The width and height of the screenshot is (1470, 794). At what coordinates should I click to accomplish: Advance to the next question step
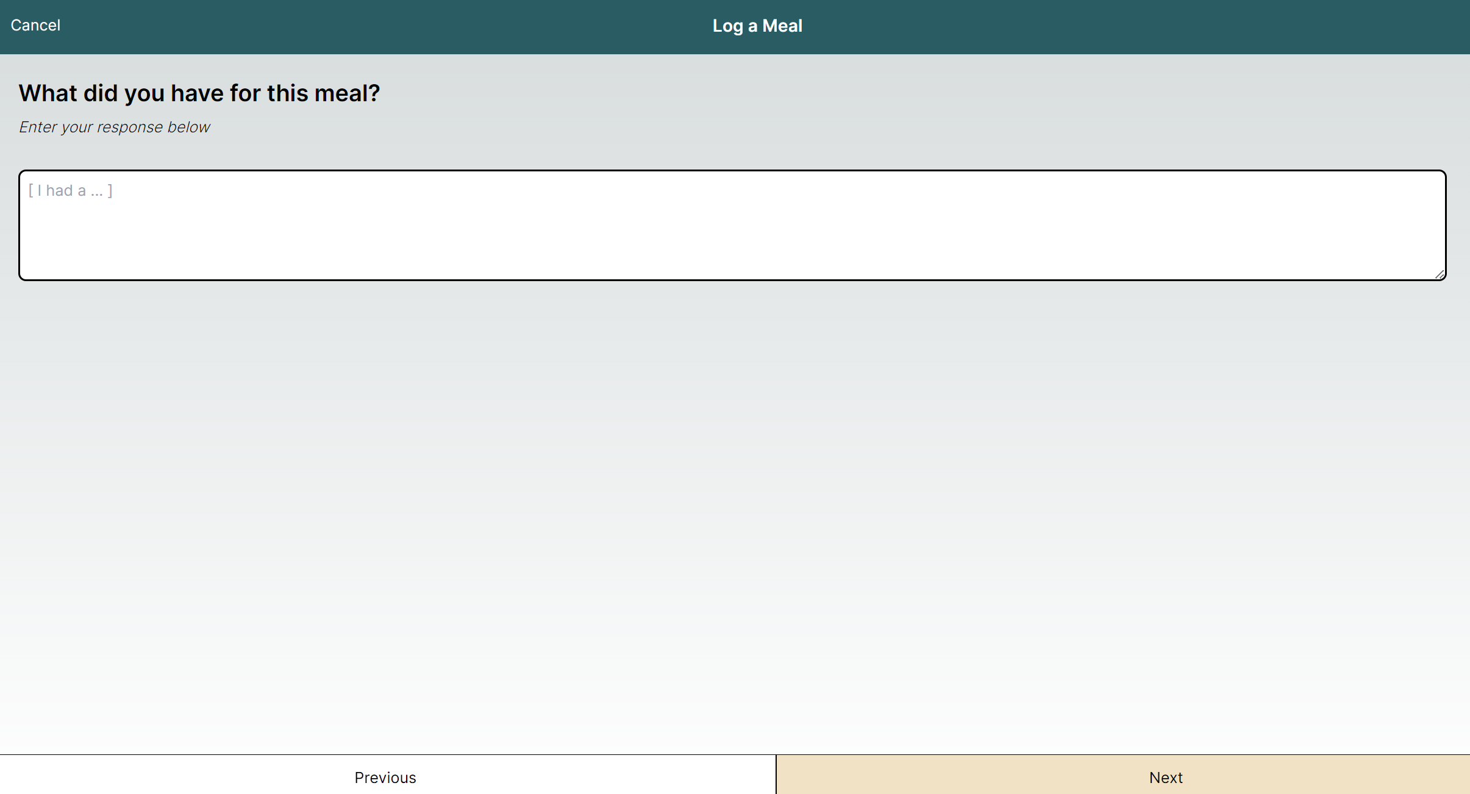(1165, 777)
